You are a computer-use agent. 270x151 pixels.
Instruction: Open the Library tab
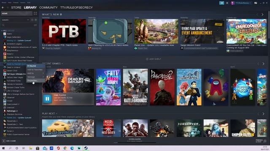(x=30, y=8)
